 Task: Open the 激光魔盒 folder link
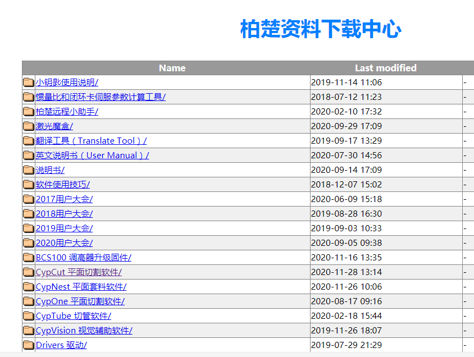click(54, 126)
